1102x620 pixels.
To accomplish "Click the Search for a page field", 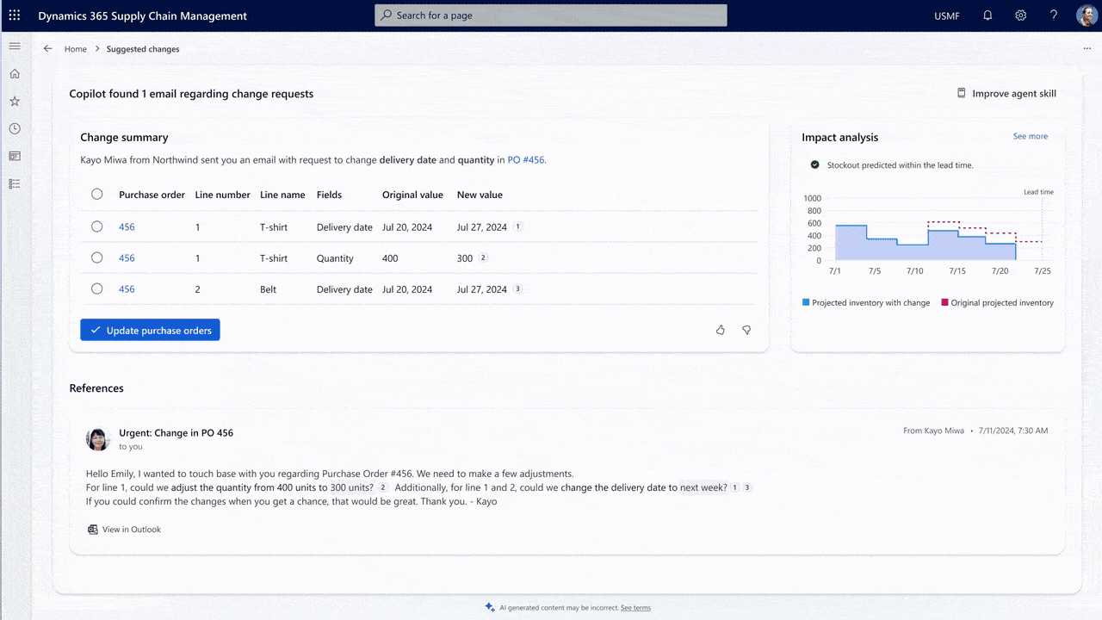I will (551, 15).
